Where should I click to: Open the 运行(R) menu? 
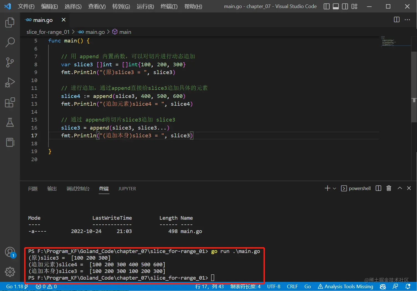click(x=145, y=6)
